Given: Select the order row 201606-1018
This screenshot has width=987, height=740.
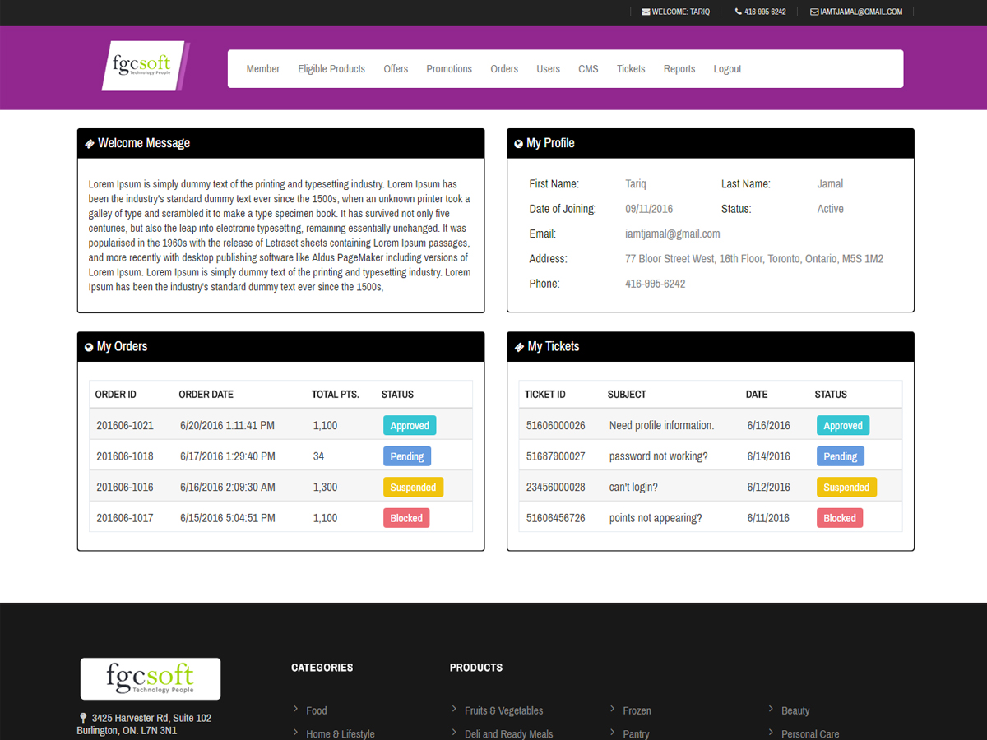Looking at the screenshot, I should (280, 456).
